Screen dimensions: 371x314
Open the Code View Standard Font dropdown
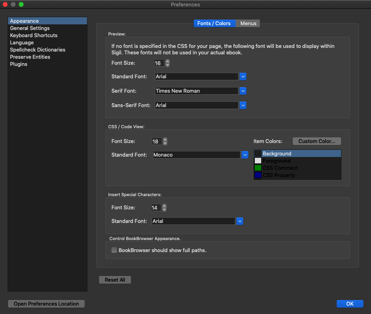click(245, 155)
